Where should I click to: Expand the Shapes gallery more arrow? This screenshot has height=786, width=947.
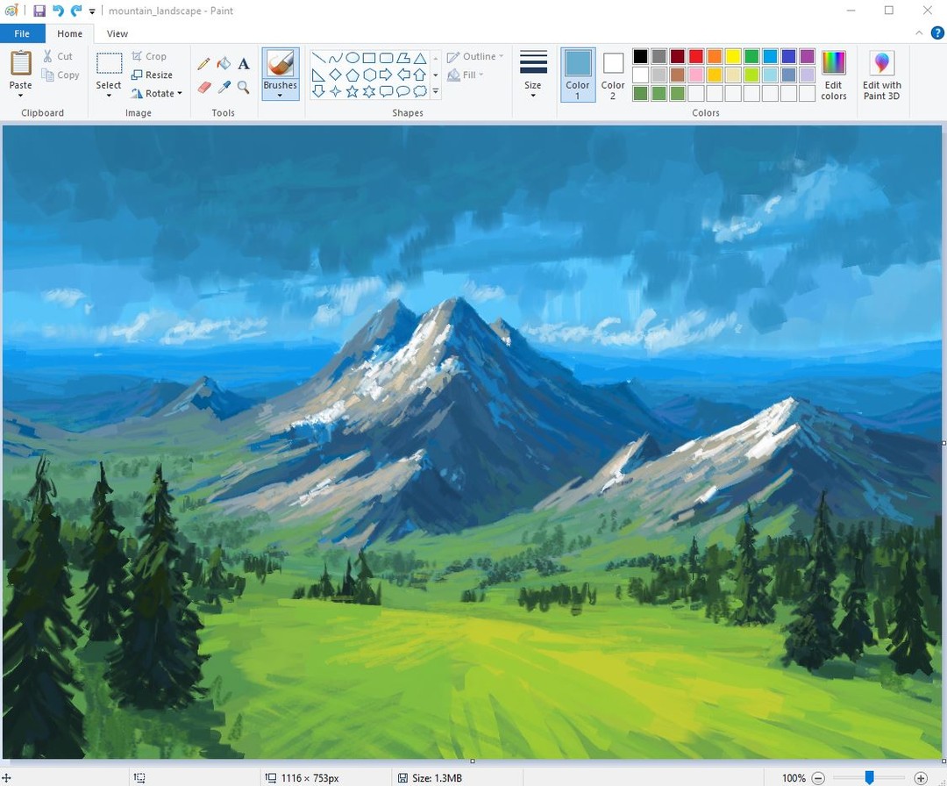[436, 92]
